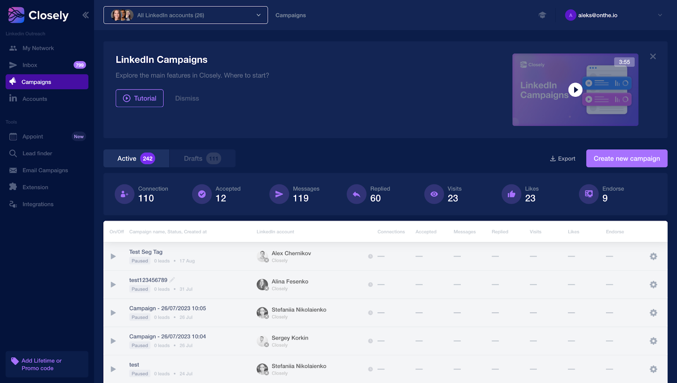677x383 pixels.
Task: Open settings gear for Campaign 26/07/2023 10:04
Action: click(x=653, y=341)
